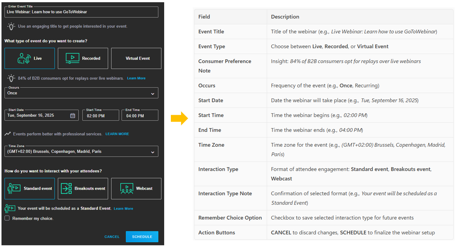This screenshot has width=455, height=246.
Task: Click the 'Field' table header cell
Action: (x=231, y=17)
